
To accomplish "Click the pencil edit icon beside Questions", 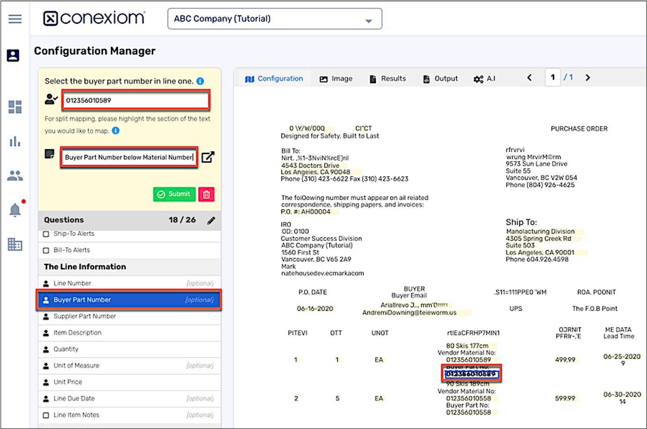I will (x=211, y=220).
